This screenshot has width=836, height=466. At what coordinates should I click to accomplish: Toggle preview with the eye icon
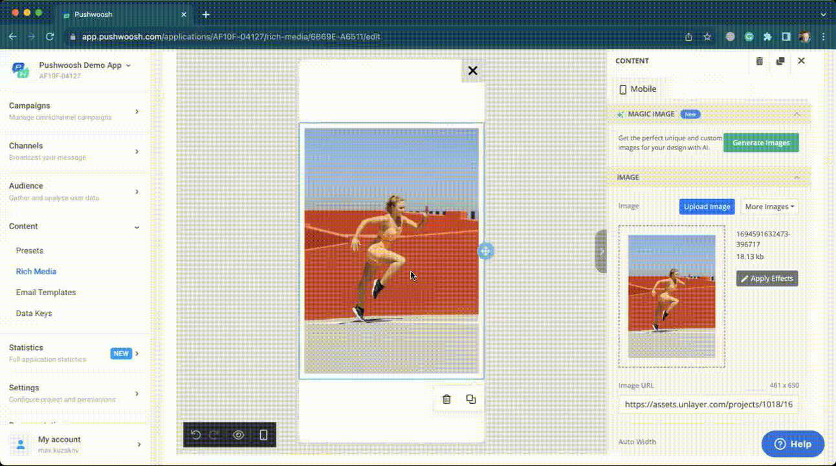[x=238, y=435]
